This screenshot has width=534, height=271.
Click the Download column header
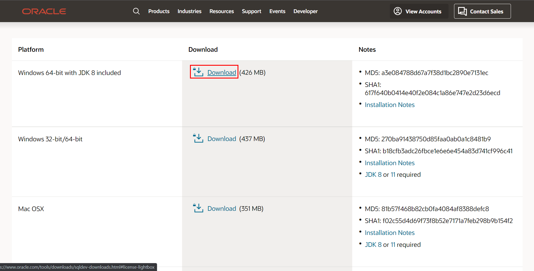click(203, 49)
